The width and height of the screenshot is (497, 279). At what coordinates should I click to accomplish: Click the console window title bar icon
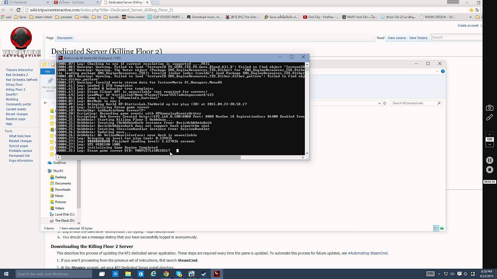(x=61, y=58)
